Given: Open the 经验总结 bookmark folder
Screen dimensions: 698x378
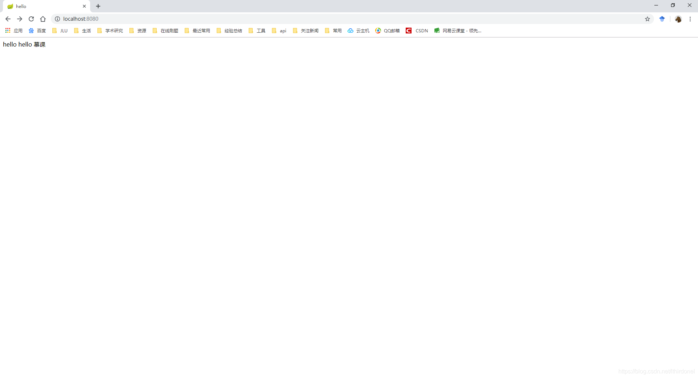Looking at the screenshot, I should (x=229, y=31).
